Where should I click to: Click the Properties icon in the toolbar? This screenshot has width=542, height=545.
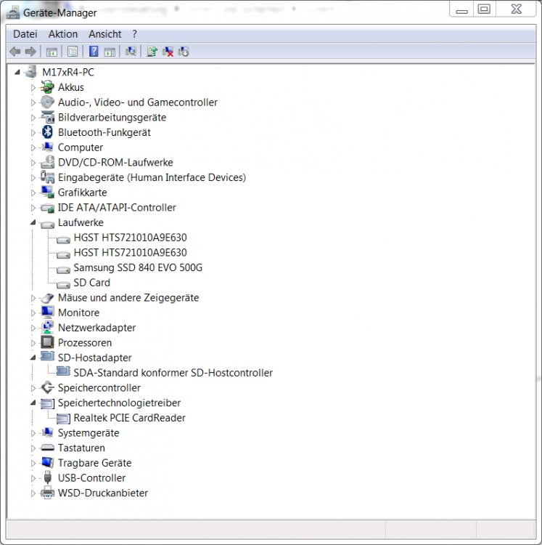tap(73, 52)
